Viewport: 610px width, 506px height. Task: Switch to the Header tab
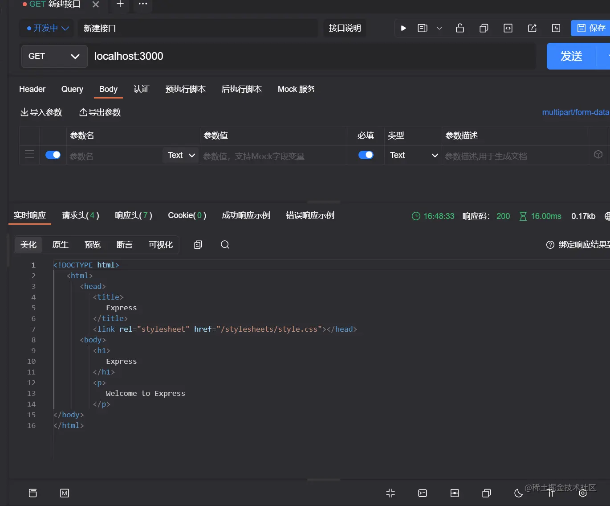tap(32, 89)
